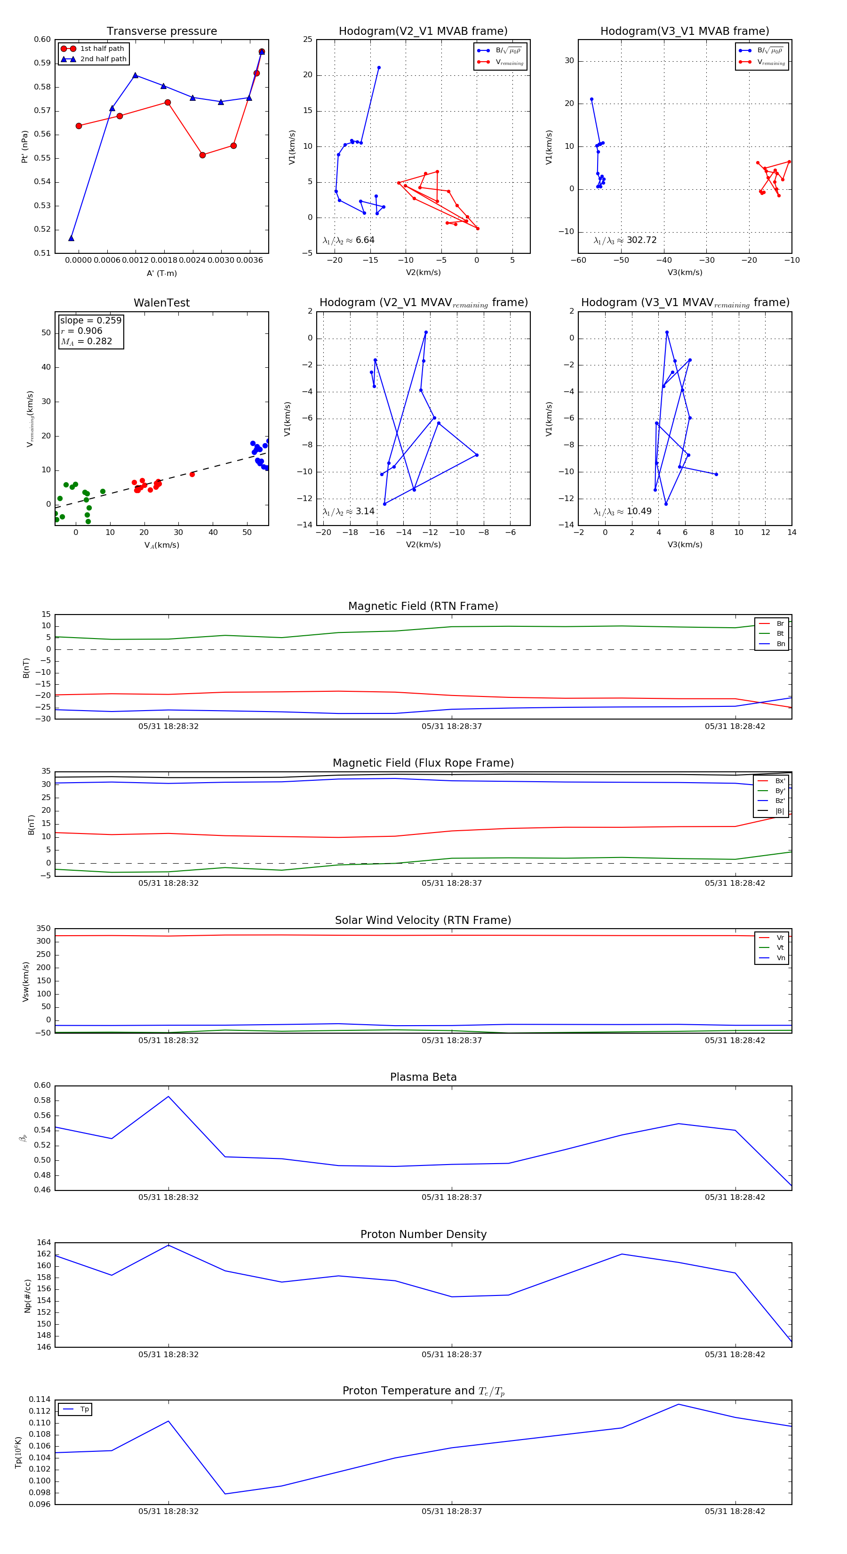Select the "By'" legend entry
This screenshot has width=847, height=1554.
771,791
